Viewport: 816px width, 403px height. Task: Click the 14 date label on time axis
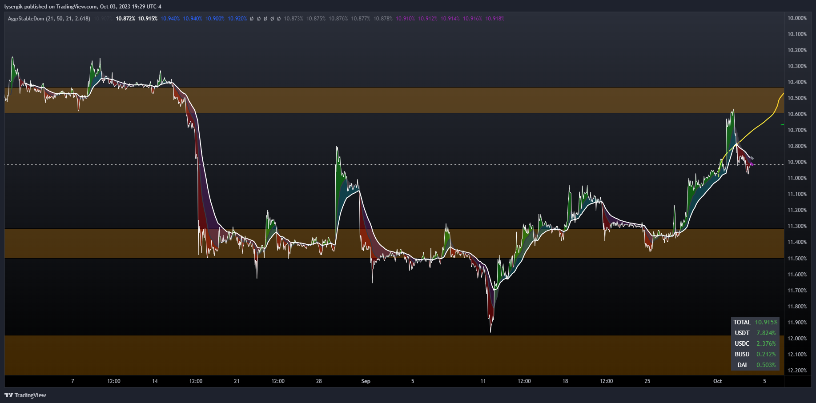[155, 381]
